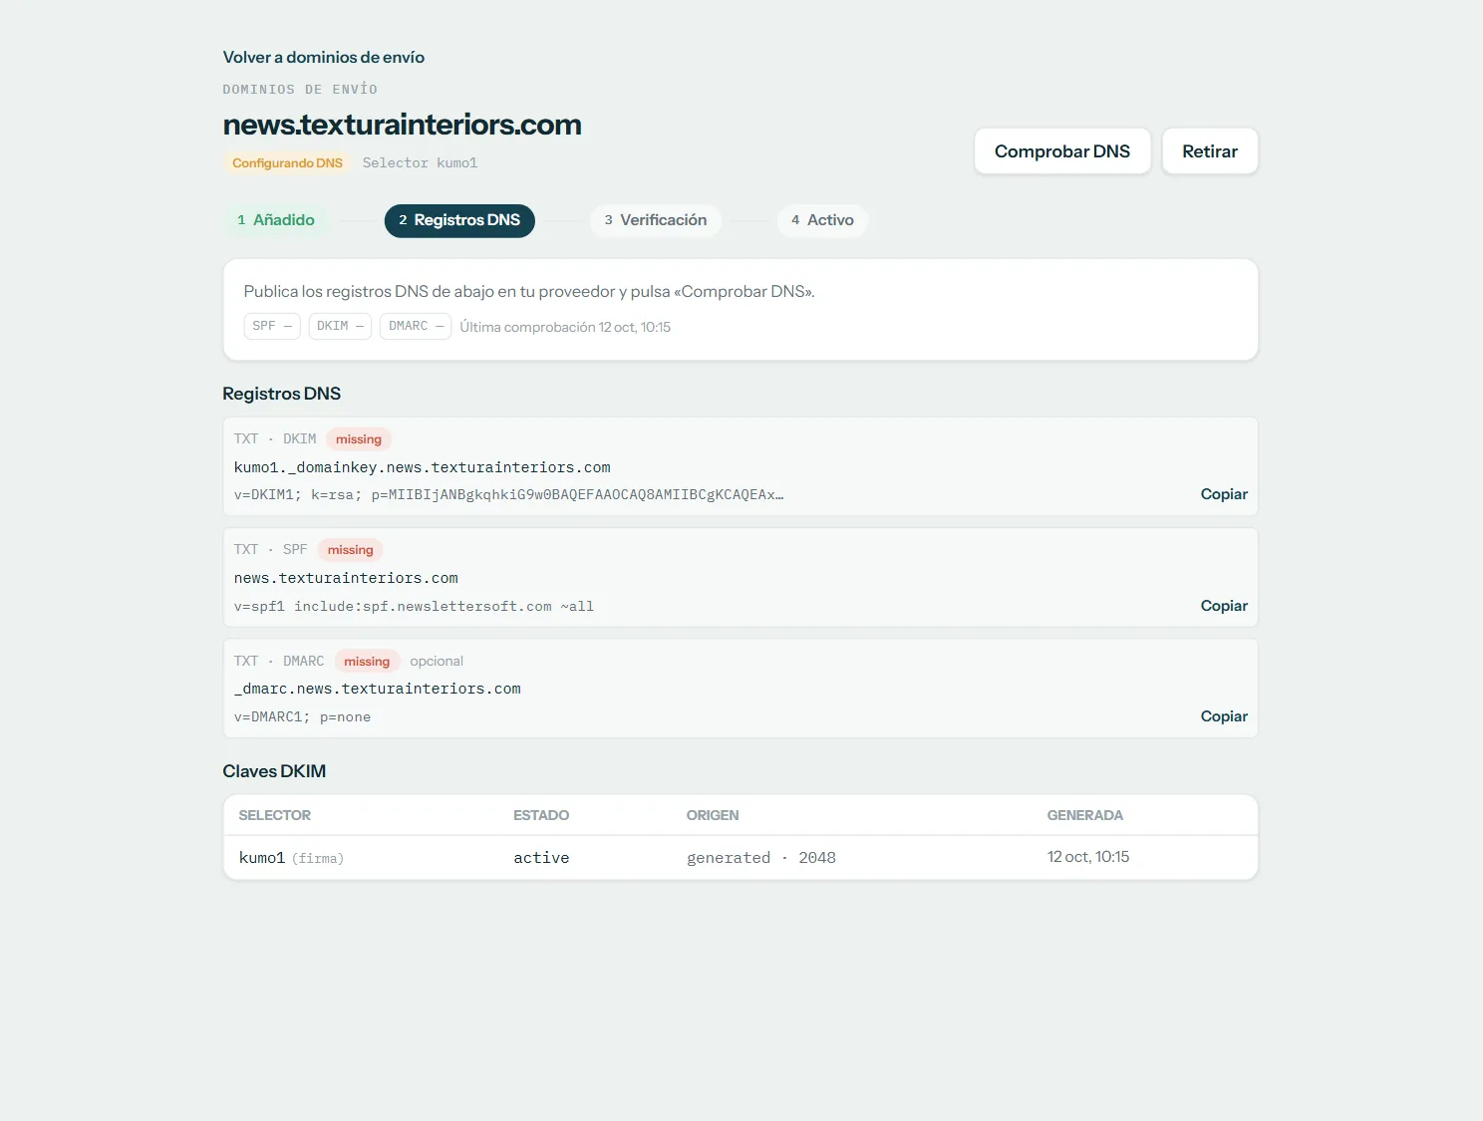Screen dimensions: 1483x1121
Task: Click the page title 'news.texturainteriors.com'
Action: coord(402,125)
